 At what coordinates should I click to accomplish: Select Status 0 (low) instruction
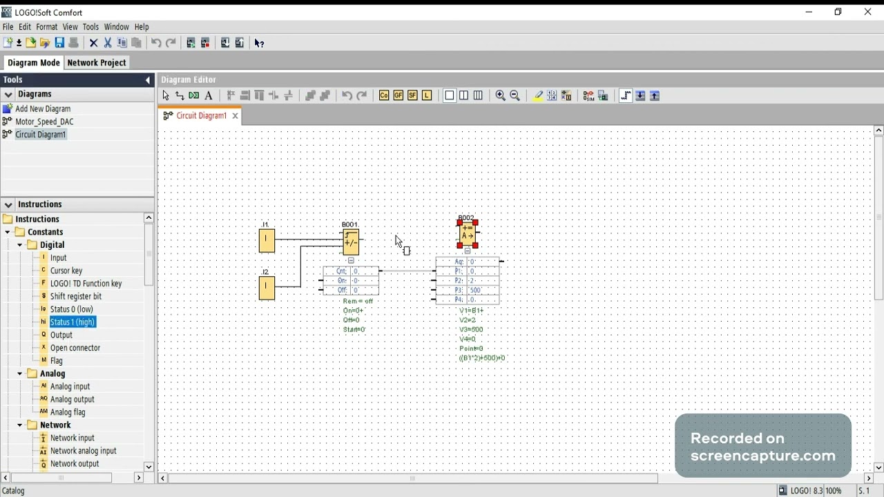(x=72, y=309)
